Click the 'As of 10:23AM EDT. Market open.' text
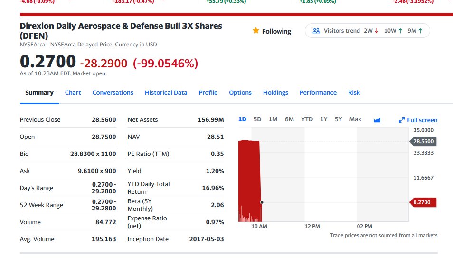This screenshot has height=273, width=453. [63, 73]
